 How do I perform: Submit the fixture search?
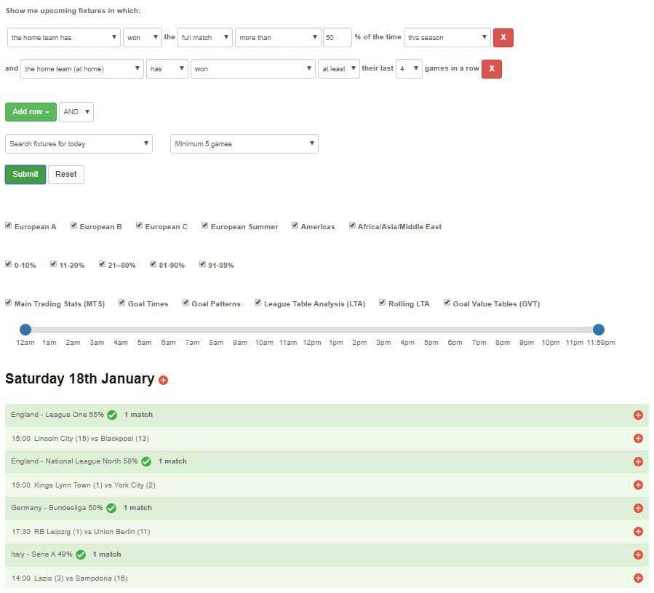coord(25,175)
